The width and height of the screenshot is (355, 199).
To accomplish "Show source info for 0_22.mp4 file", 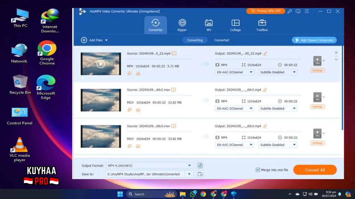I will tap(174, 53).
